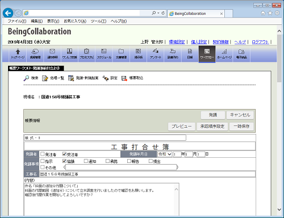Click the browser forward arrow
Image resolution: width=284 pixels, height=218 pixels.
click(18, 13)
